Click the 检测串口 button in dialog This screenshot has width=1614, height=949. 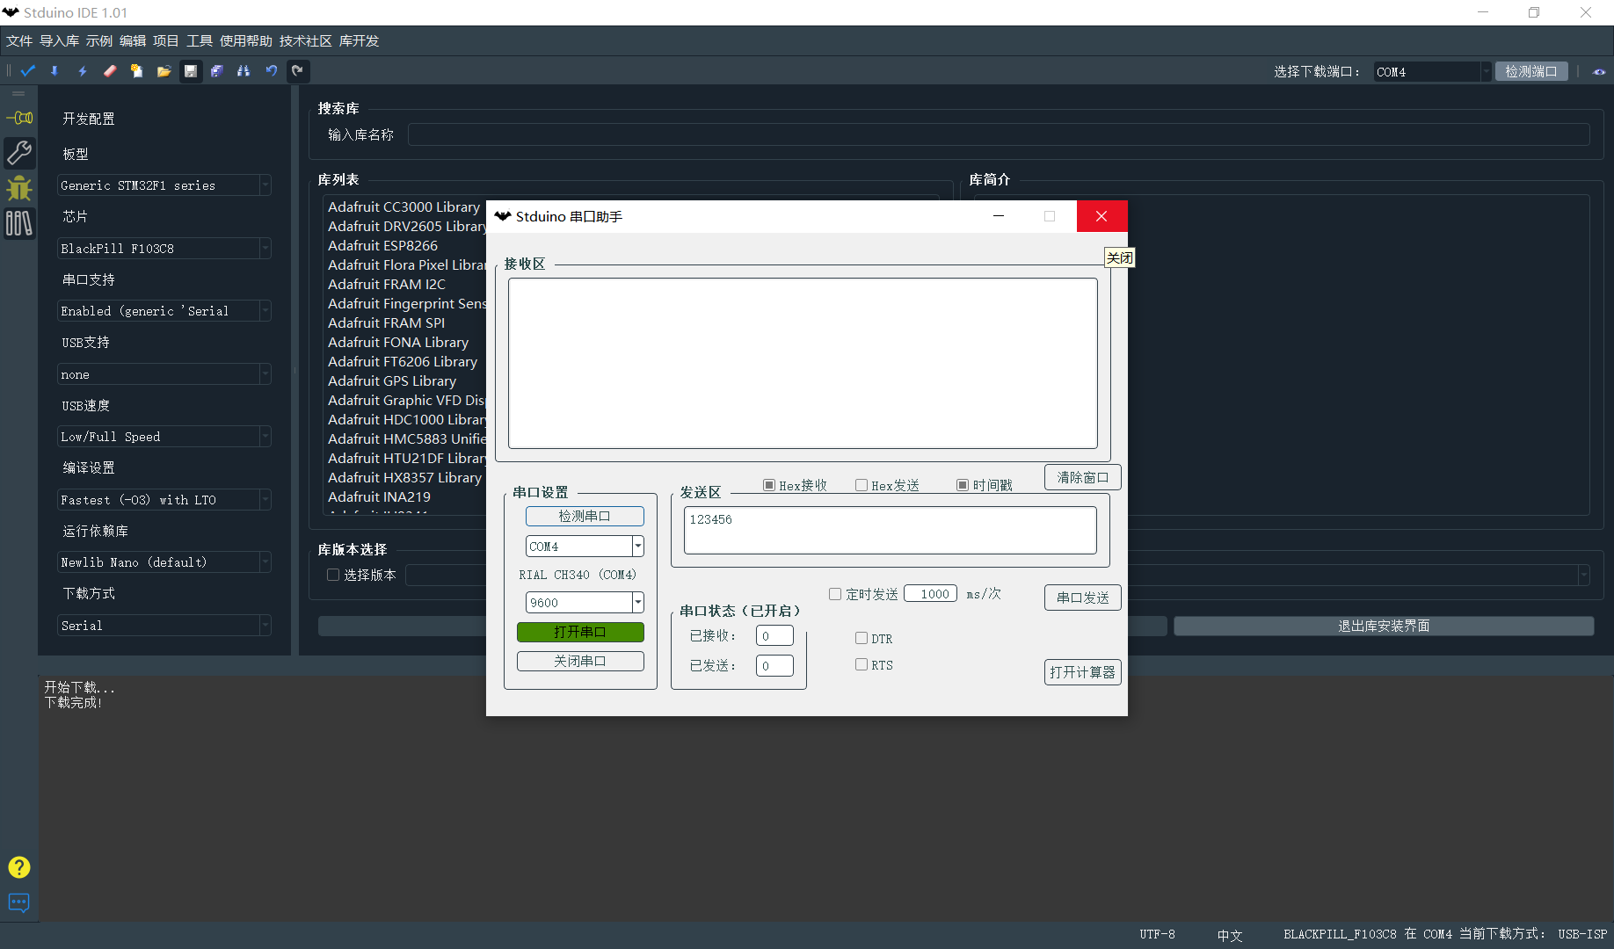coord(585,516)
